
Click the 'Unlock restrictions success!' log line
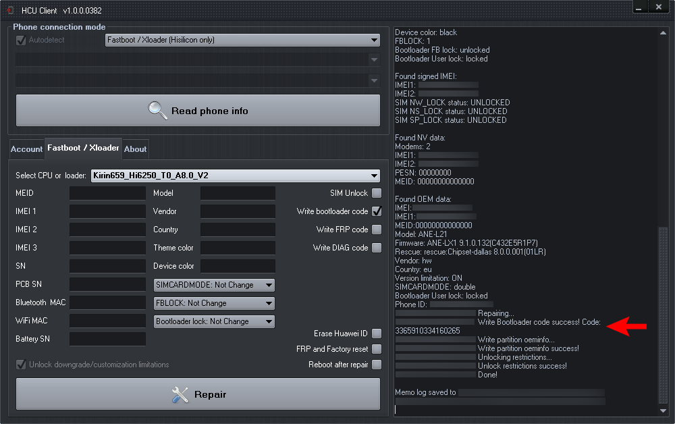tap(522, 366)
